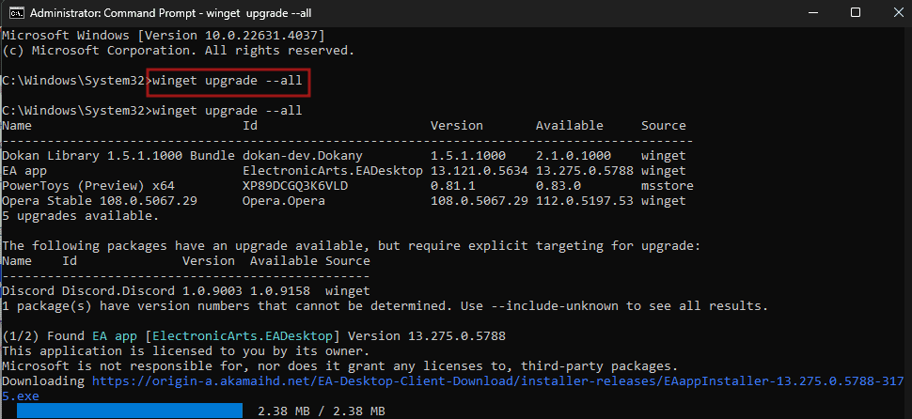
Task: Click 'Microsoft Windows [Version 10.0.22631.4037]' line
Action: pyautogui.click(x=164, y=36)
